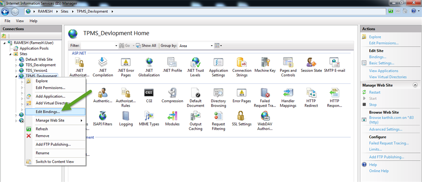Open the Logging feature icon
Screen dimensions: 422x182
click(126, 119)
